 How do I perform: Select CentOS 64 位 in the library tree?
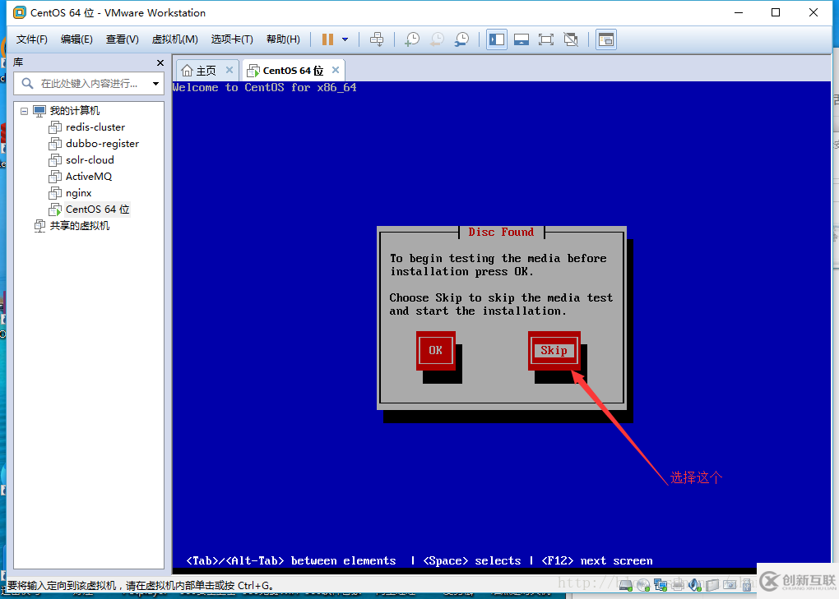click(97, 210)
